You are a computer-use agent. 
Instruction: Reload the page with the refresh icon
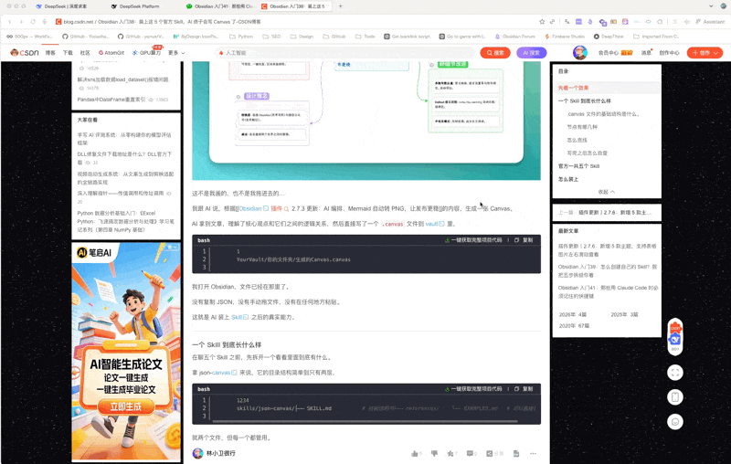(33, 21)
